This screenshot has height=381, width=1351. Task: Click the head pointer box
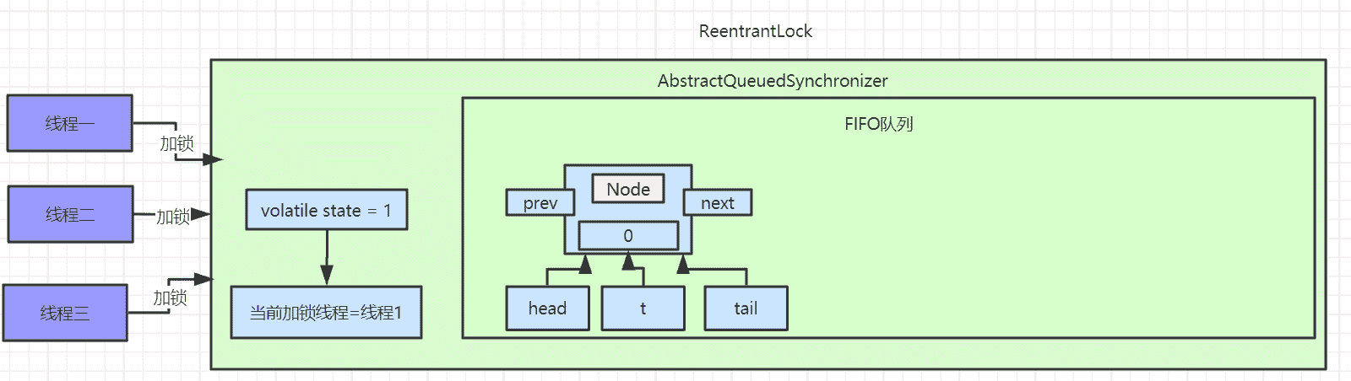pos(547,309)
